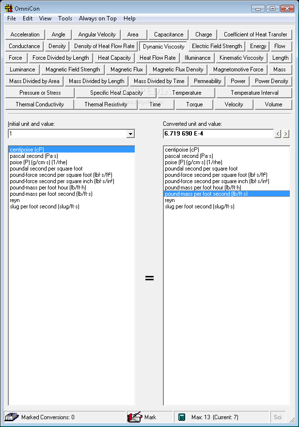Viewport: 299px width, 427px height.
Task: Choose the Density category
Action: coord(57,46)
